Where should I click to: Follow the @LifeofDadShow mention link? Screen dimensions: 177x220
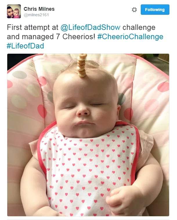click(x=90, y=27)
